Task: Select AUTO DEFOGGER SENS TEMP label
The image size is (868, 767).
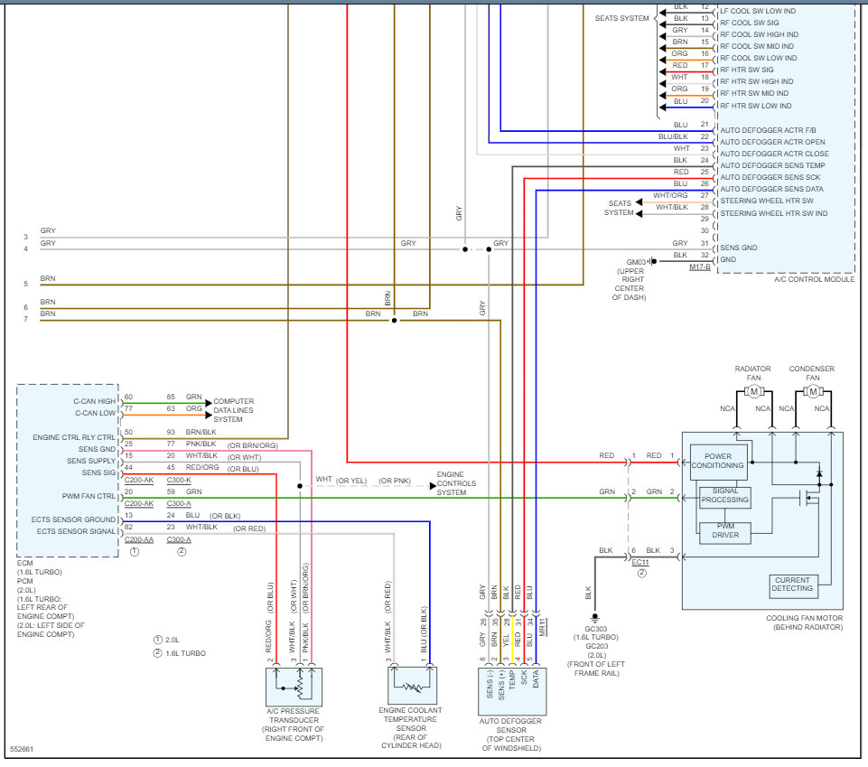Action: (772, 165)
